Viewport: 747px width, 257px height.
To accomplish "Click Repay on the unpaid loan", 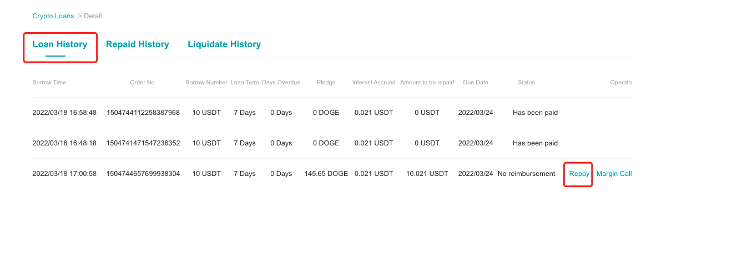I will tap(579, 174).
